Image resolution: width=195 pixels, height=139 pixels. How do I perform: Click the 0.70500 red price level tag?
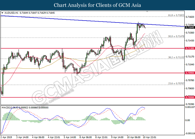click(190, 97)
